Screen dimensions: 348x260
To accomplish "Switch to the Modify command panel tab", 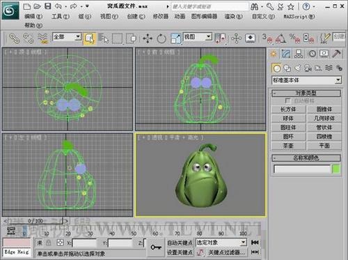I will tap(286, 54).
